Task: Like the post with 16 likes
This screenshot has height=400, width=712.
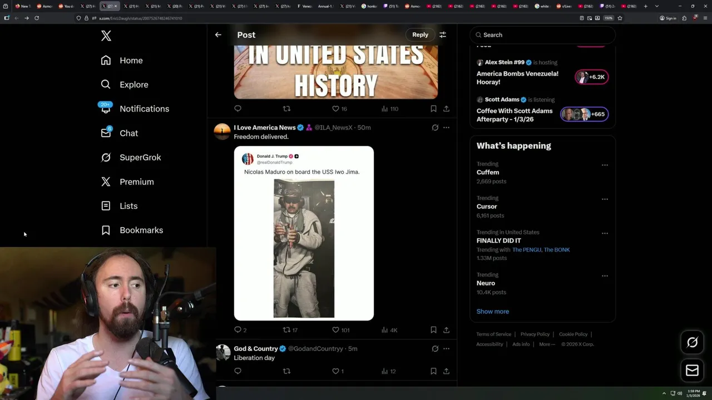Action: [x=339, y=109]
